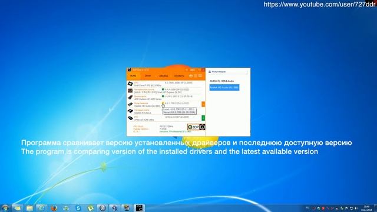
Task: Click AMD Radeon video card driver name
Action: (148, 99)
